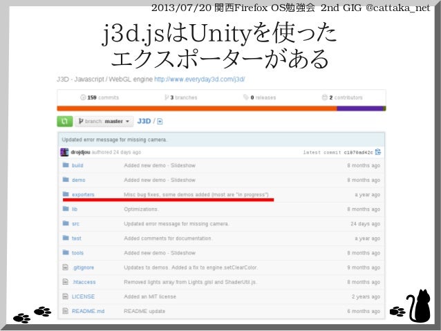This screenshot has width=441, height=331.
Task: Click '9 months ago' on the .gitignore row
Action: [x=364, y=267]
